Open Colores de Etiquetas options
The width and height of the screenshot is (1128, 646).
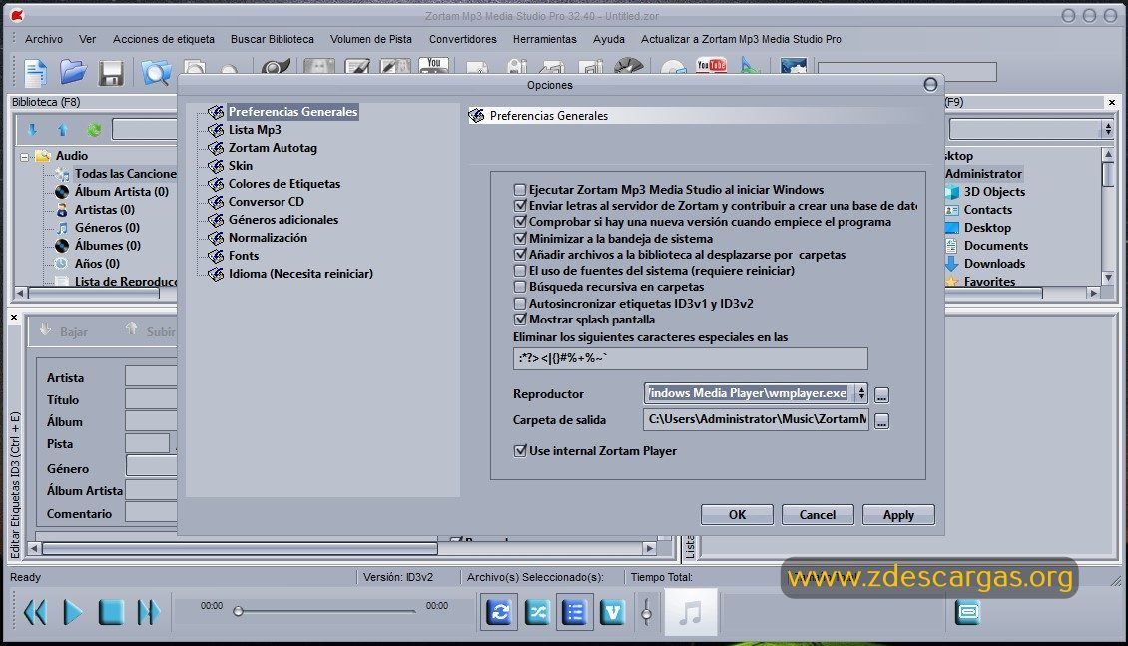tap(284, 184)
